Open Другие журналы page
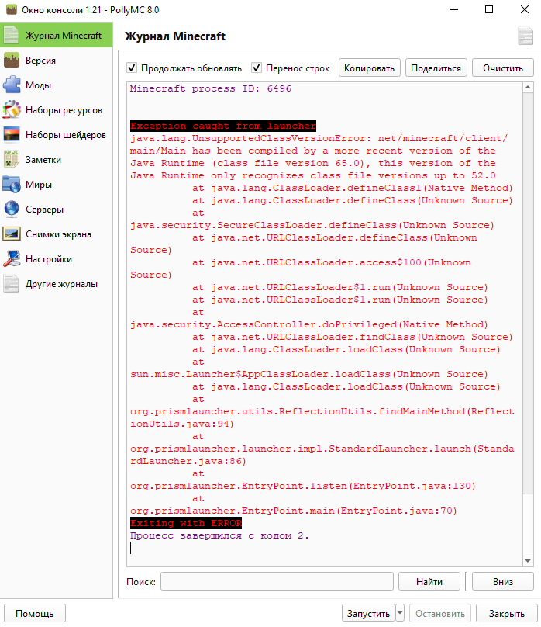 [57, 283]
